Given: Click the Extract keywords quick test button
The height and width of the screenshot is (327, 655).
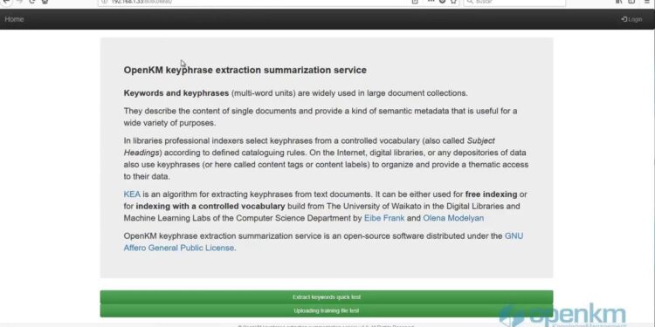Looking at the screenshot, I should tap(327, 297).
